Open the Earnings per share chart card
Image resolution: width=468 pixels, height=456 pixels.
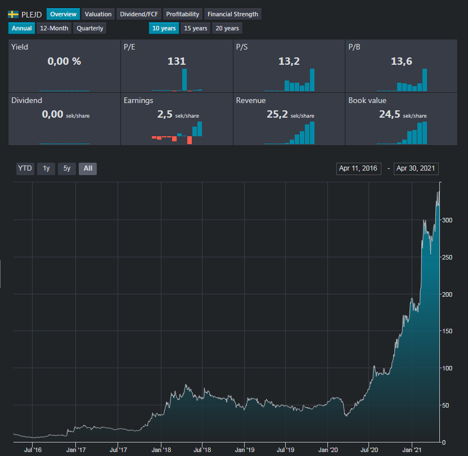(x=177, y=119)
